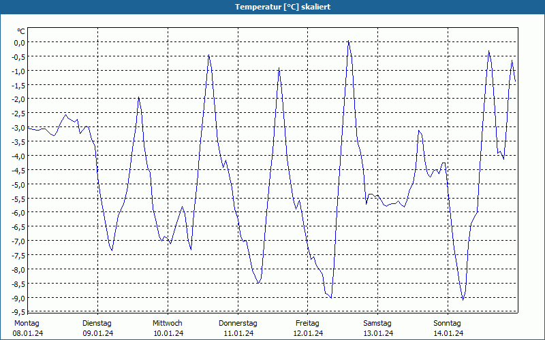
Task: Click the 13.01.24 date label
Action: tap(378, 333)
